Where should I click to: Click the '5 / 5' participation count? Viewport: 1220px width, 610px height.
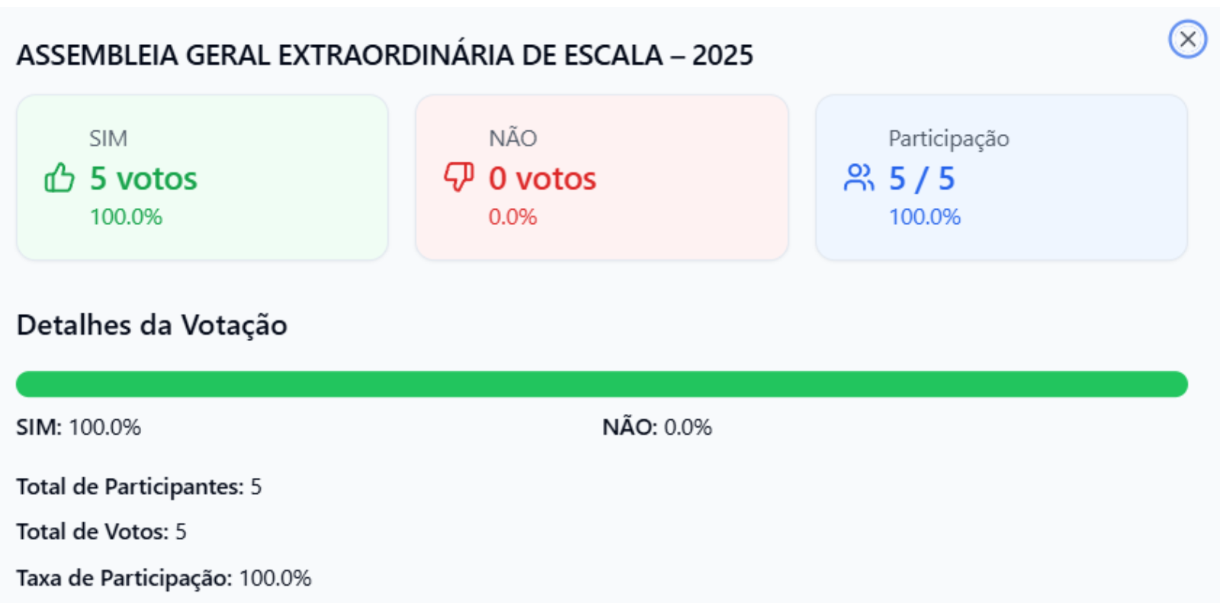[922, 179]
